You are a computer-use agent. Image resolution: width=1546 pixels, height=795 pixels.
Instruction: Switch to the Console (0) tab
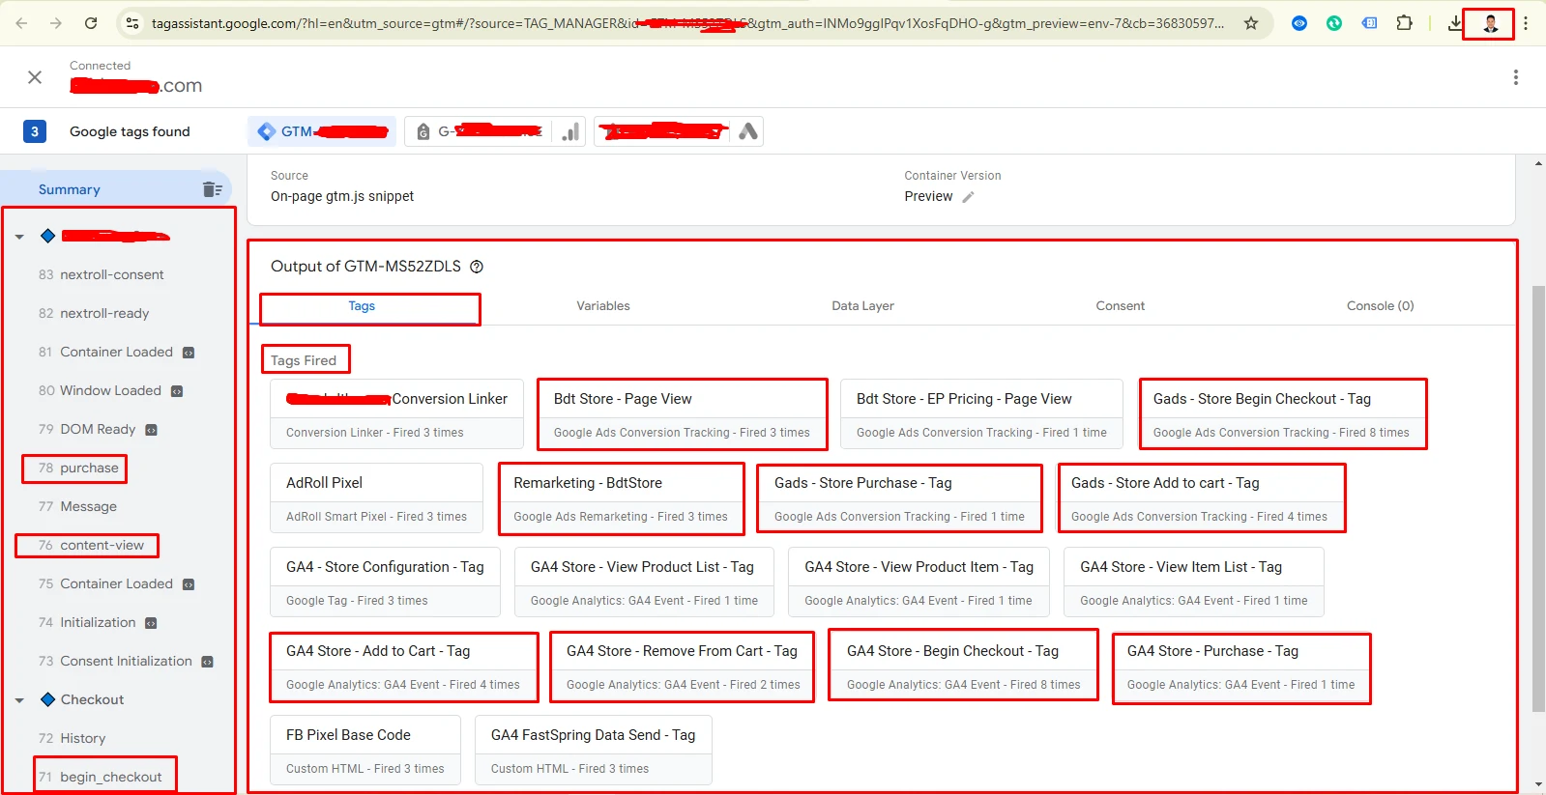point(1380,306)
